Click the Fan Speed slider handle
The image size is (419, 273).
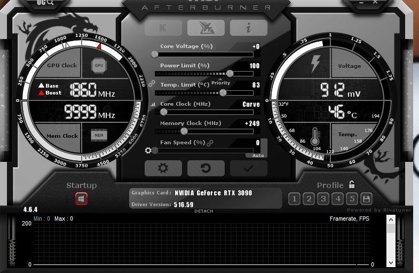click(155, 151)
